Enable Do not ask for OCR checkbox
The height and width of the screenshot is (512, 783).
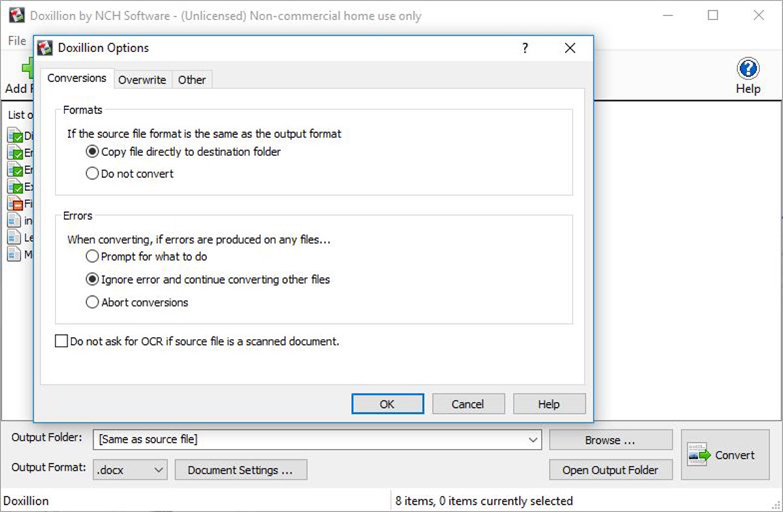(x=61, y=341)
